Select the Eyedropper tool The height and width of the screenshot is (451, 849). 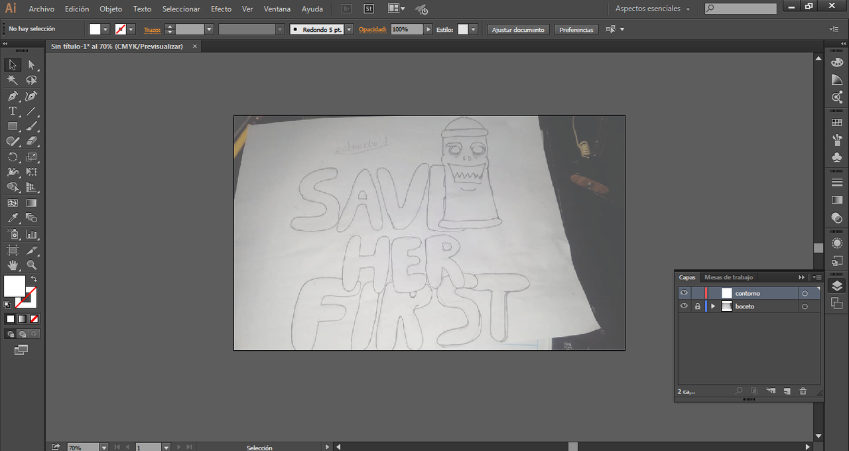pyautogui.click(x=13, y=218)
